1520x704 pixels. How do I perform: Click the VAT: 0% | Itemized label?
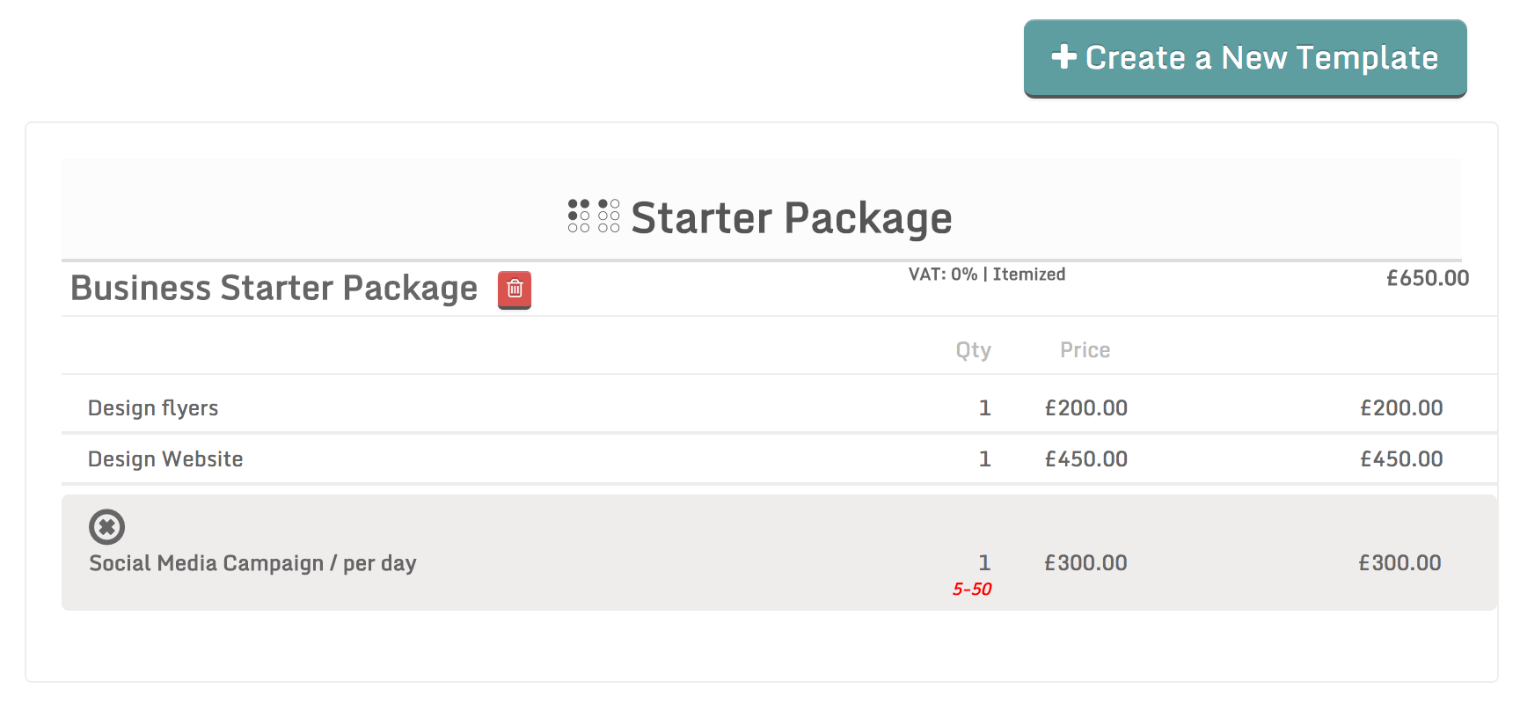click(986, 275)
